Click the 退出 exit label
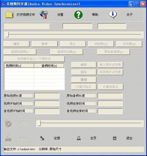Image resolution: width=147 pixels, height=156 pixels. click(129, 138)
